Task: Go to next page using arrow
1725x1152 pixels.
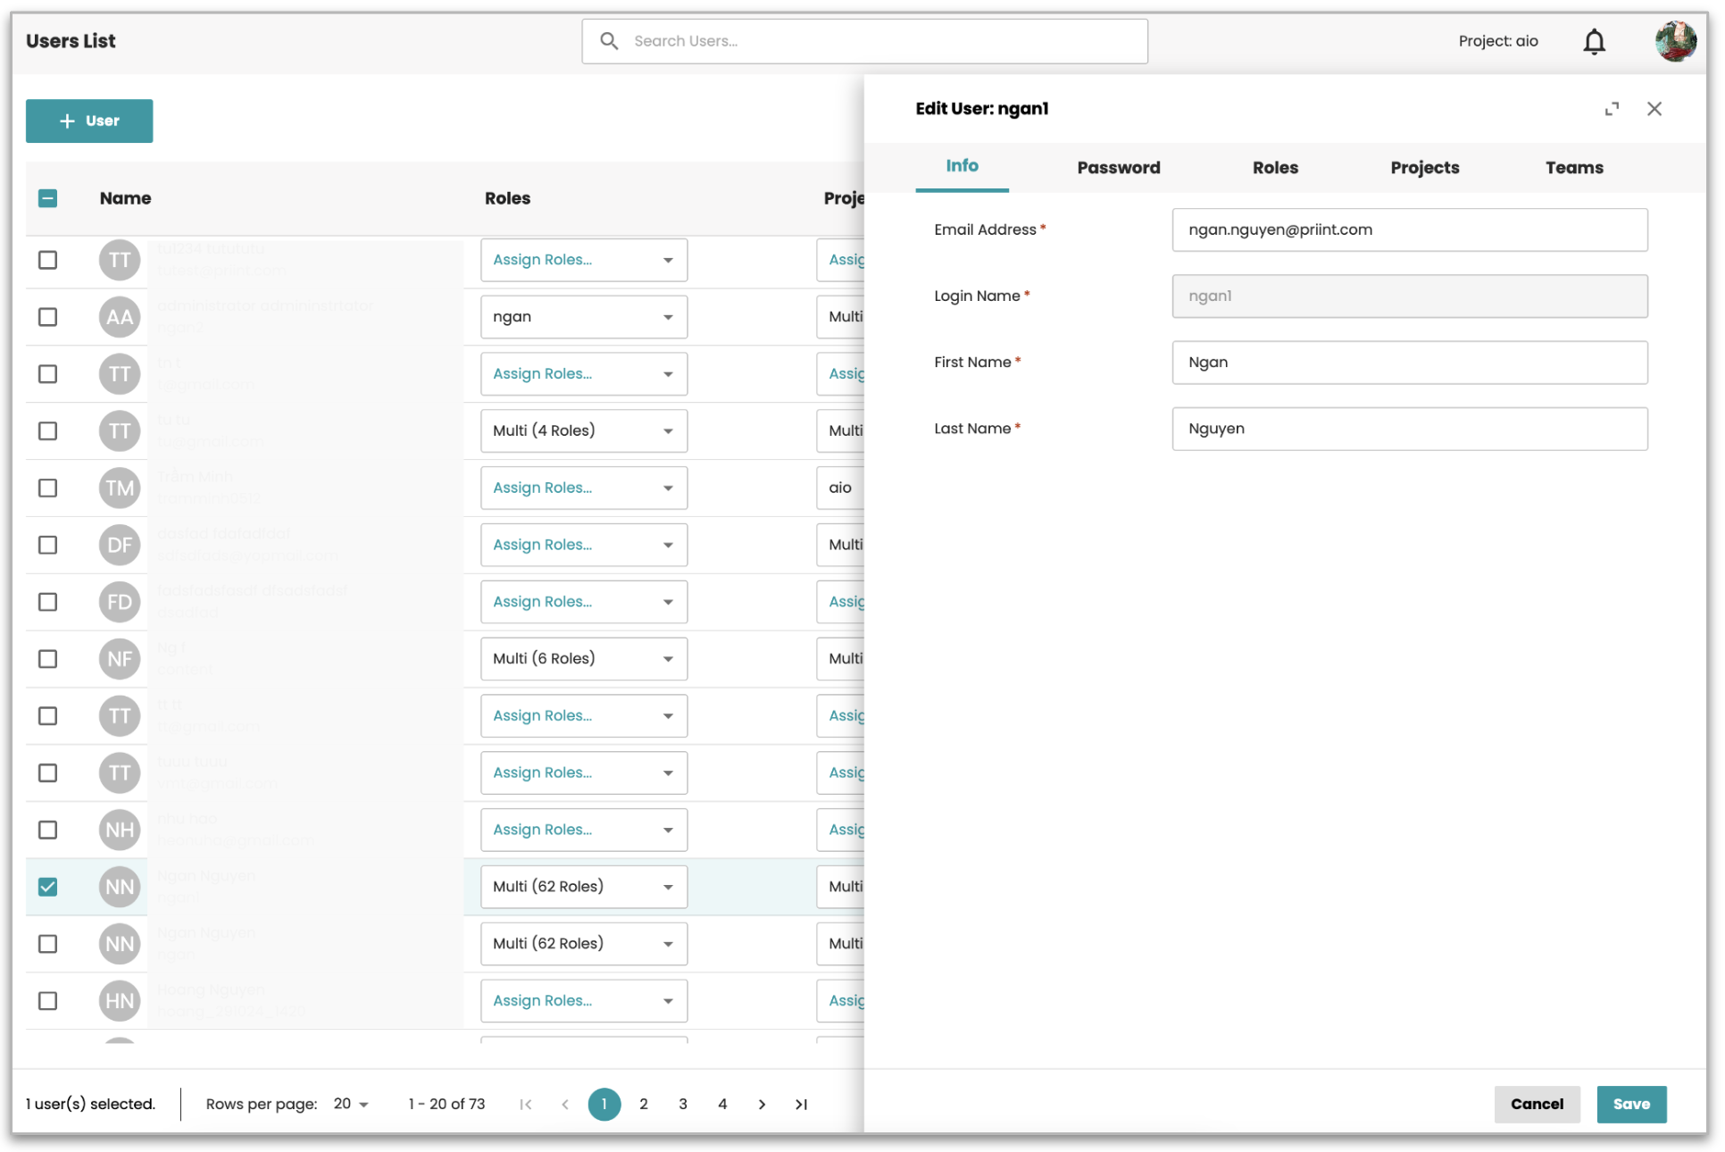Action: 762,1105
